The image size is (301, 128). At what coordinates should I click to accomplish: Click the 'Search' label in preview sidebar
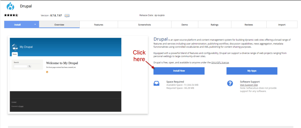16,62
